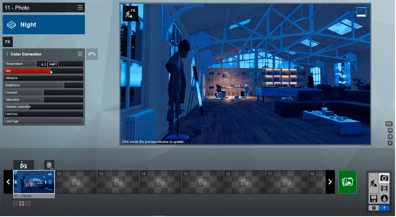Image resolution: width=396 pixels, height=217 pixels.
Task: Click the undo arrow beside Color Correction
Action: coord(92,54)
